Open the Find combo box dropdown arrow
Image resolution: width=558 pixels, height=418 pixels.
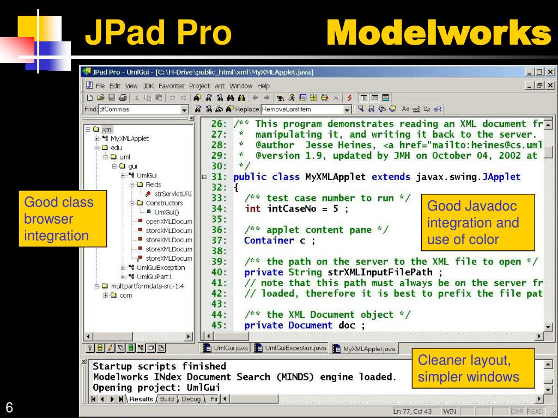(x=184, y=109)
